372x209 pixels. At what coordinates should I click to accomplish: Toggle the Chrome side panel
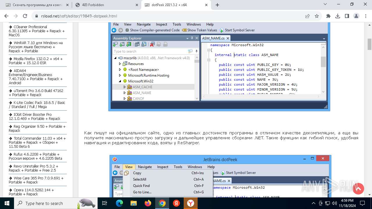347,16
